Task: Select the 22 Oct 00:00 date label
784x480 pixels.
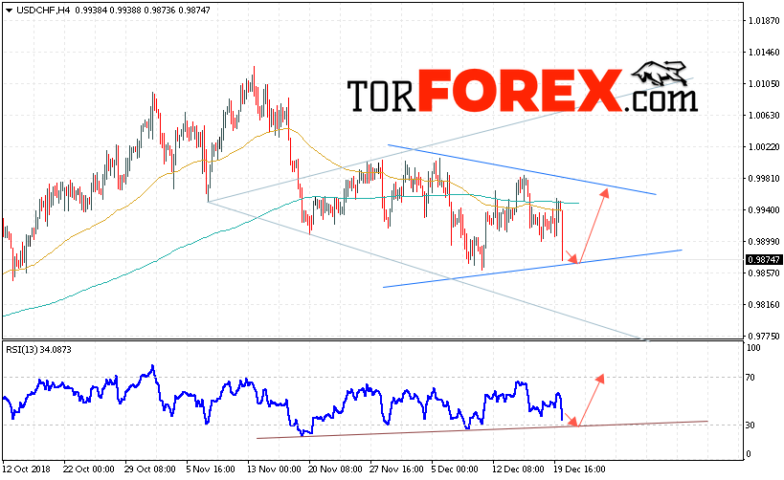Action: [89, 469]
